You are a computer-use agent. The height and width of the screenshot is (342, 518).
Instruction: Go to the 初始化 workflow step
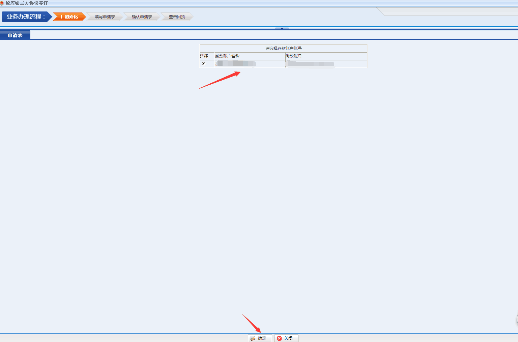[69, 17]
